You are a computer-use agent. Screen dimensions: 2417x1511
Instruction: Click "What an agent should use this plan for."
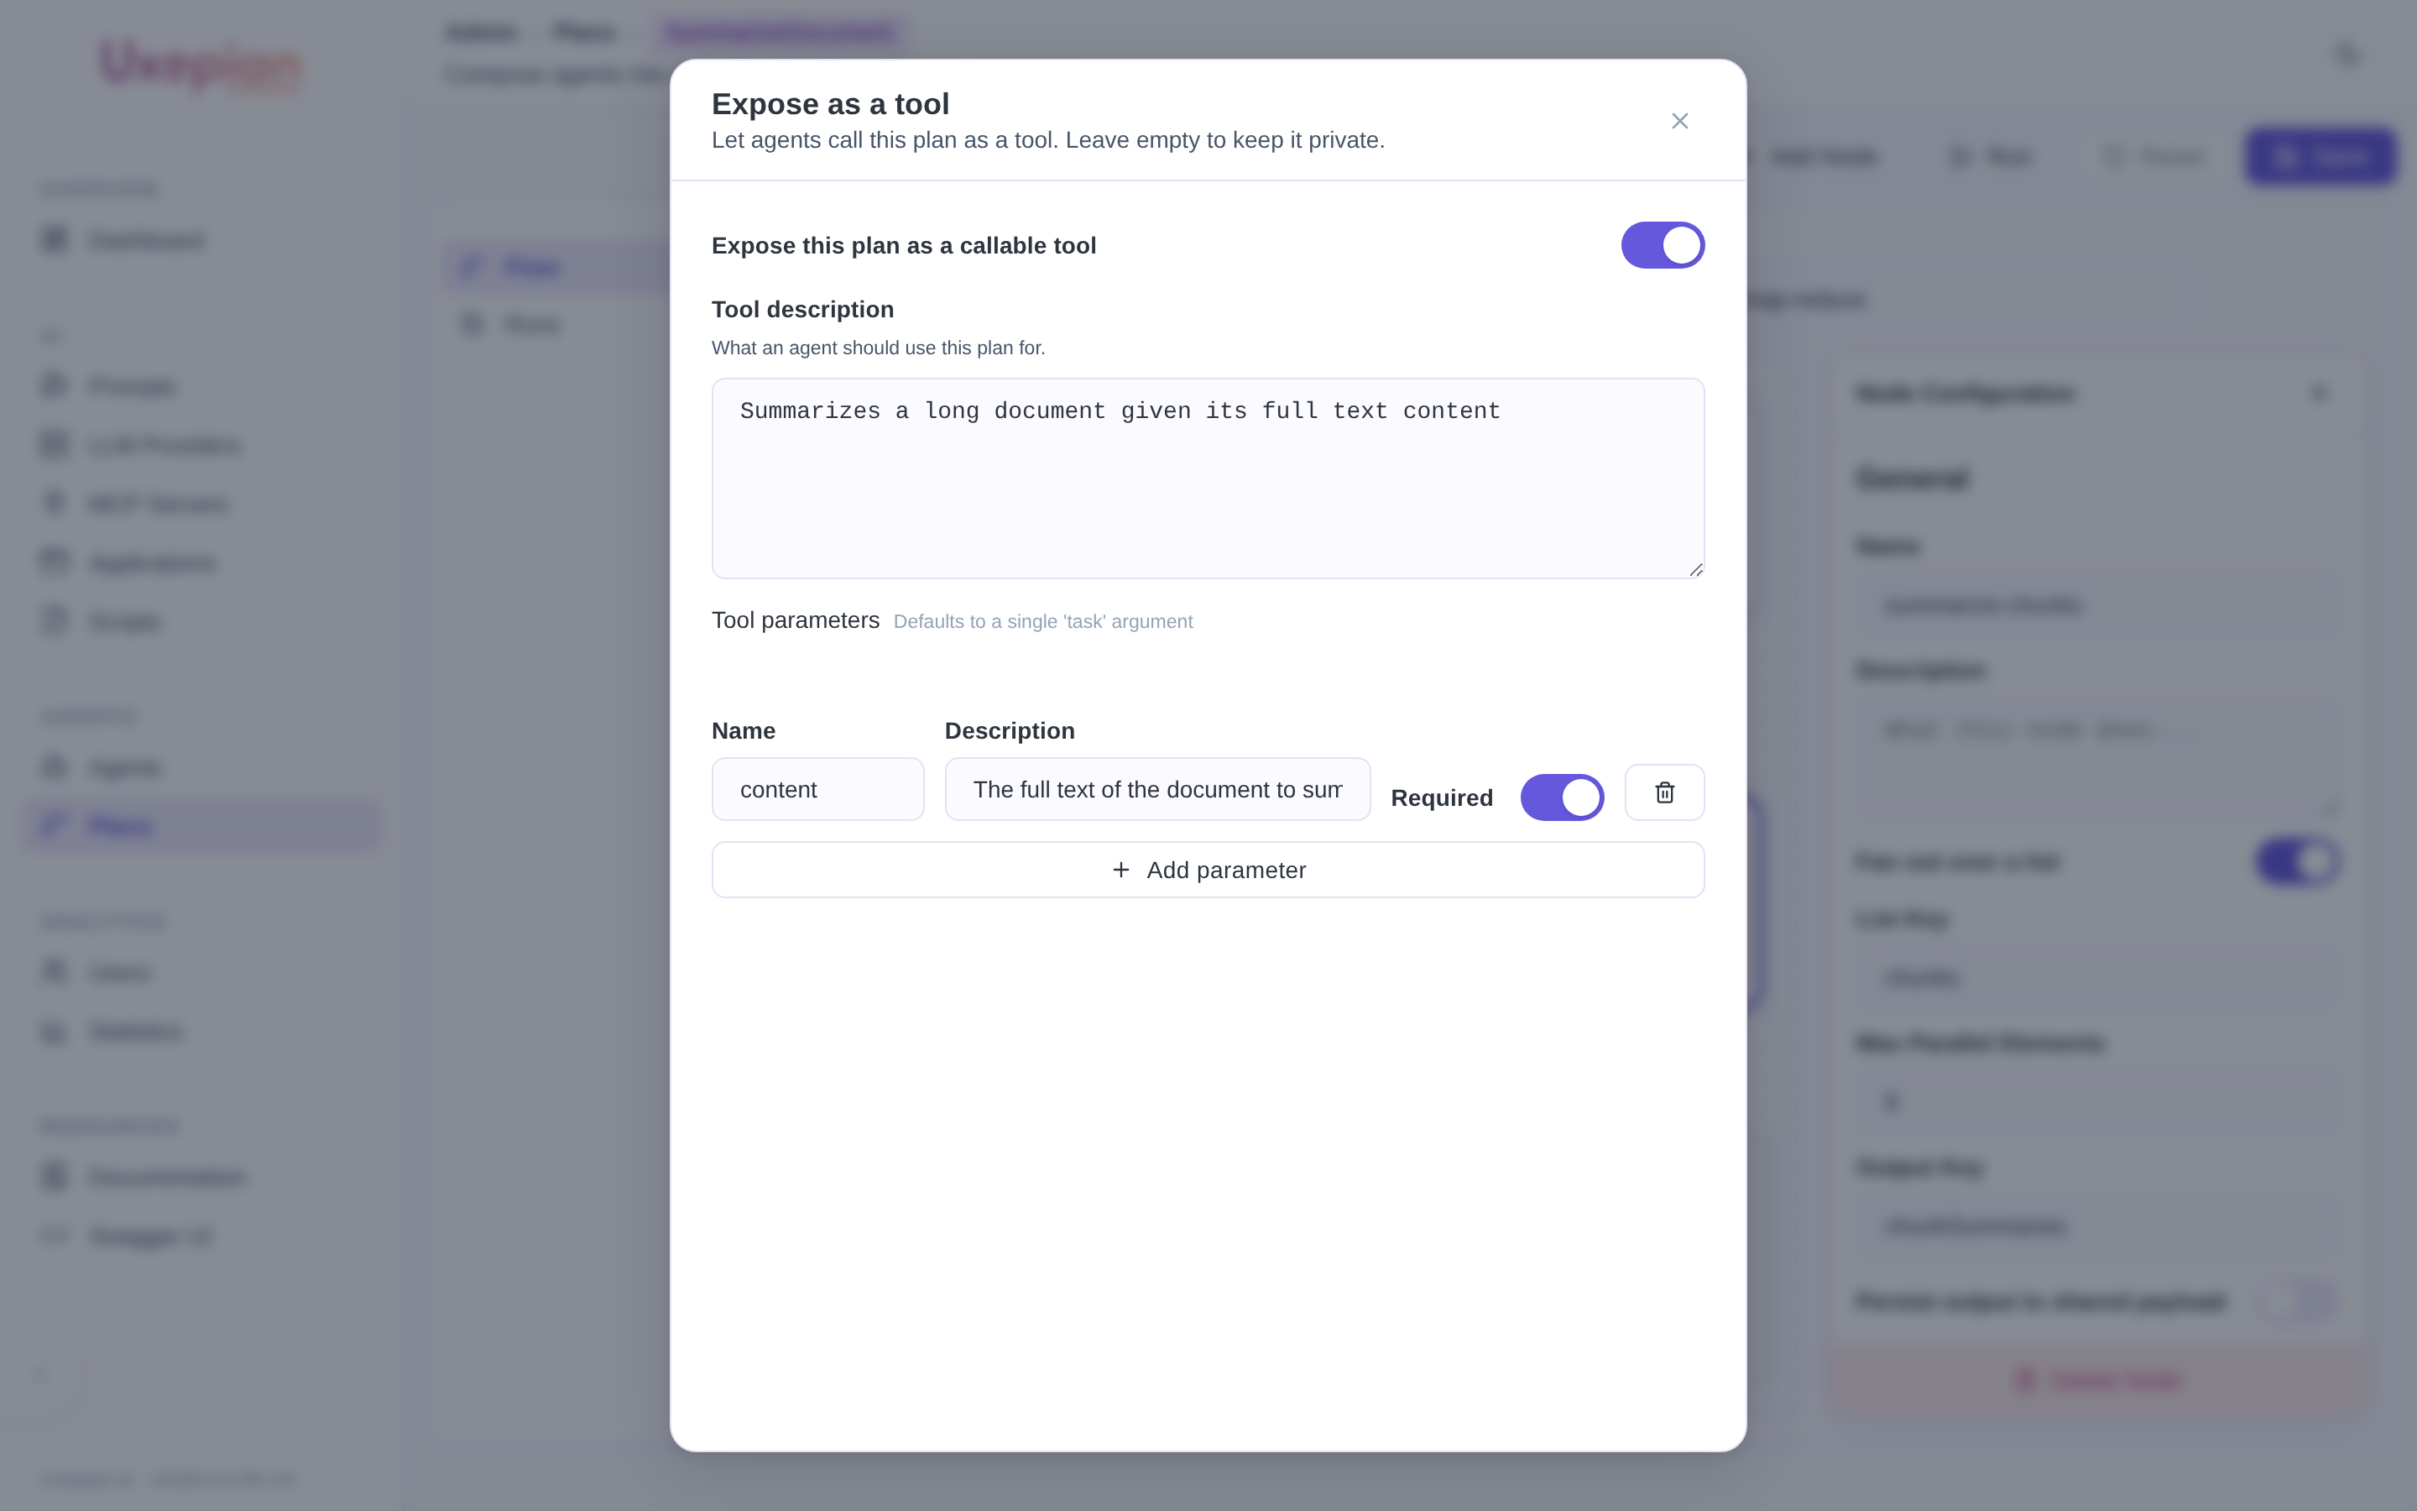[x=878, y=348]
